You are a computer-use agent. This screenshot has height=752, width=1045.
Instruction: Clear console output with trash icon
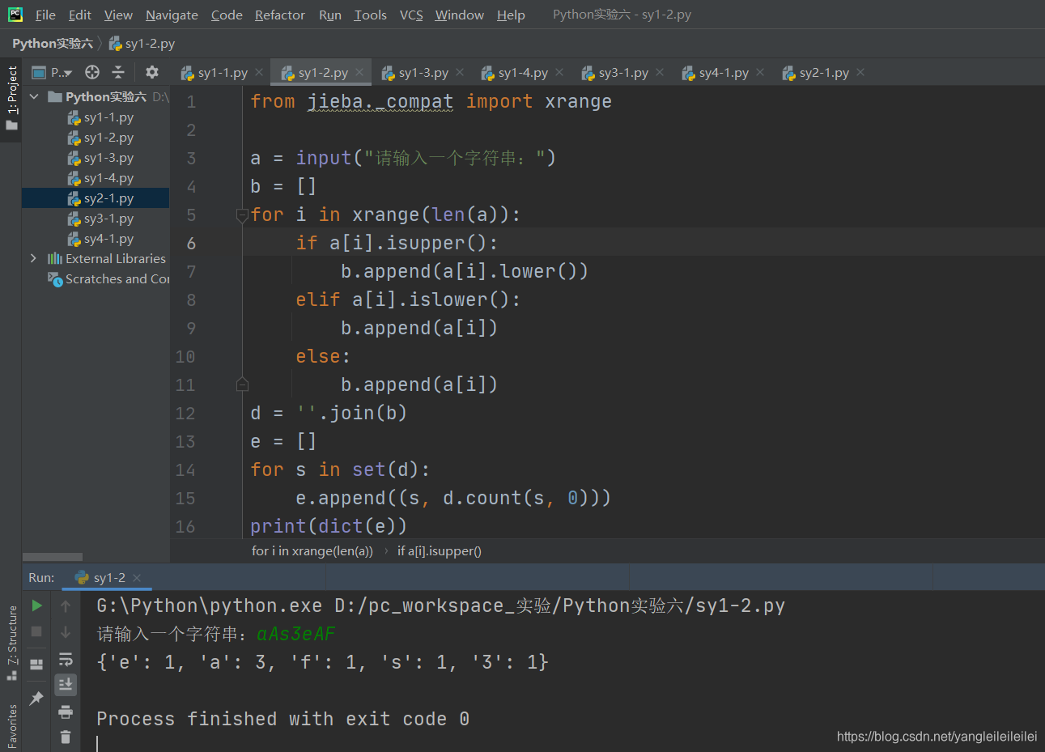click(66, 737)
